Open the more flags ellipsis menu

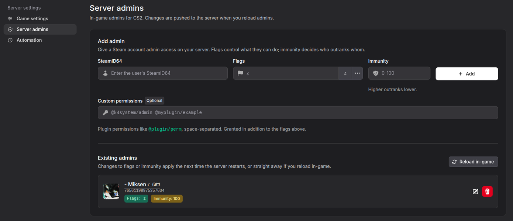(x=357, y=73)
